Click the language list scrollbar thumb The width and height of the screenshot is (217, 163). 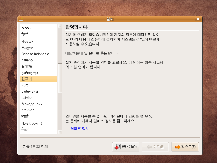60,78
